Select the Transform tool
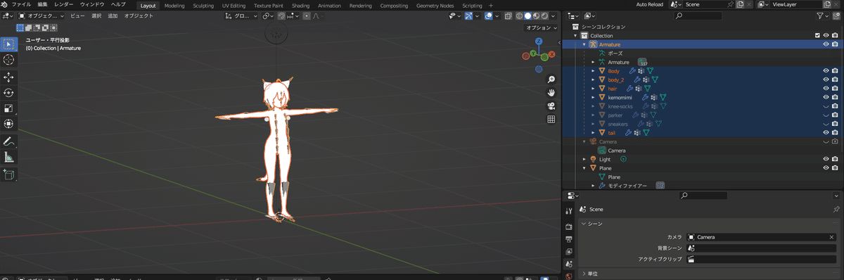This screenshot has width=844, height=280. 9,124
